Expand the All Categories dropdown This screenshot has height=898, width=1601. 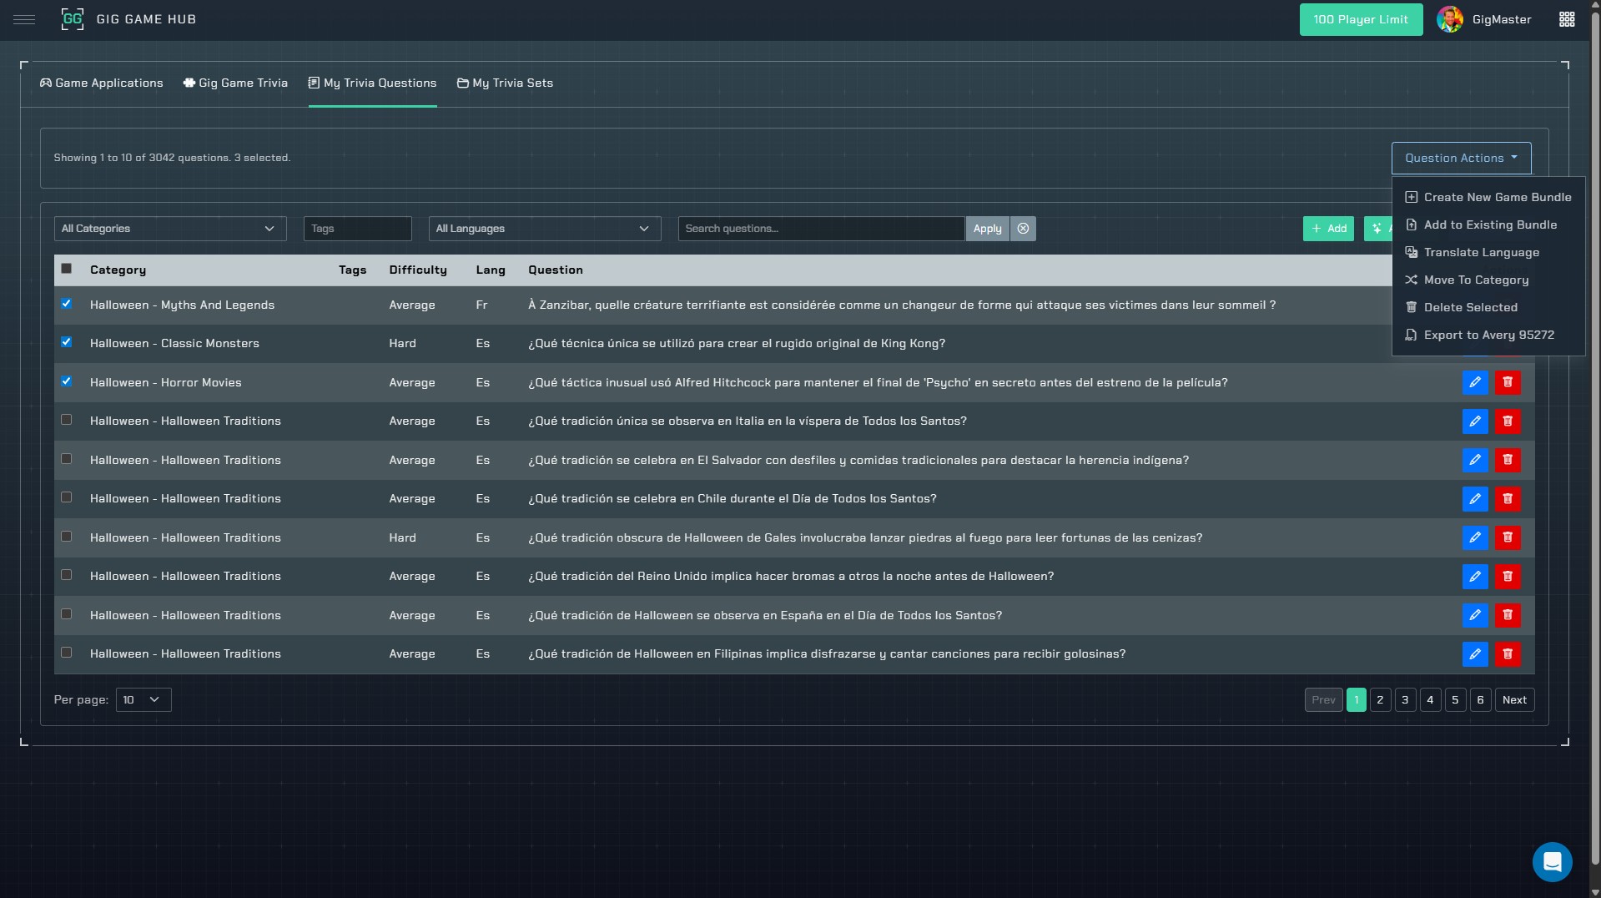pyautogui.click(x=169, y=229)
